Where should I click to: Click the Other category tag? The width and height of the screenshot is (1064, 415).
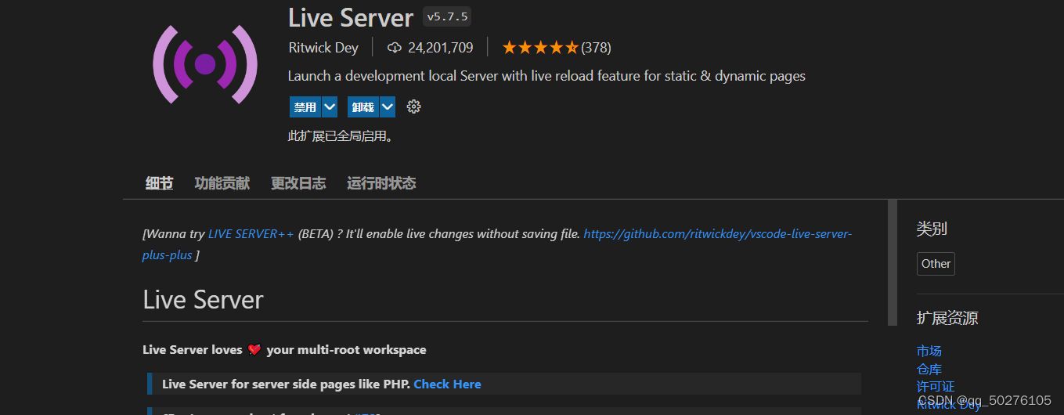tap(936, 264)
